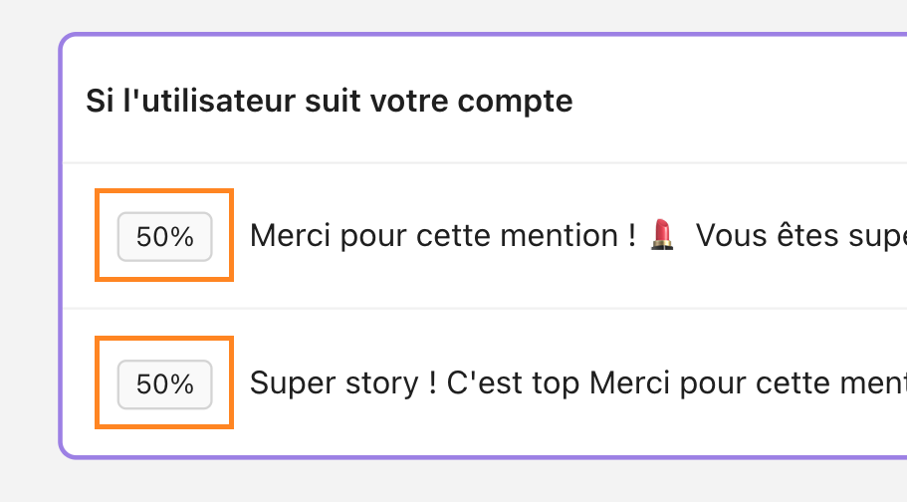The width and height of the screenshot is (907, 502).
Task: Click the phrase "C'est top" in second message
Action: click(x=515, y=383)
